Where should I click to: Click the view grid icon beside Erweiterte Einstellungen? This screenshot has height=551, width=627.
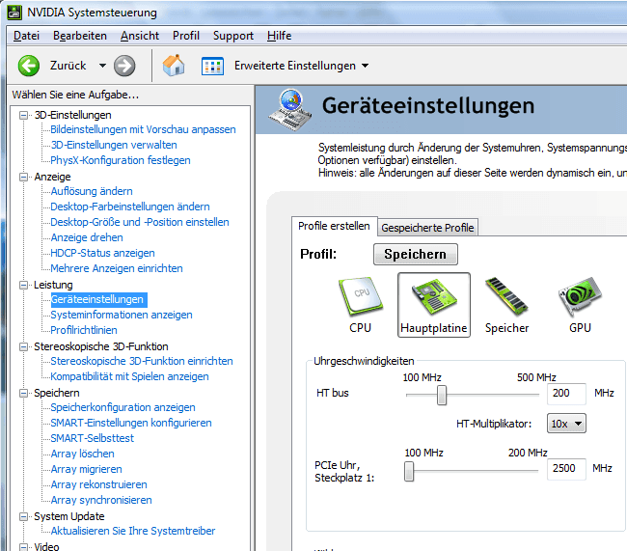(212, 66)
